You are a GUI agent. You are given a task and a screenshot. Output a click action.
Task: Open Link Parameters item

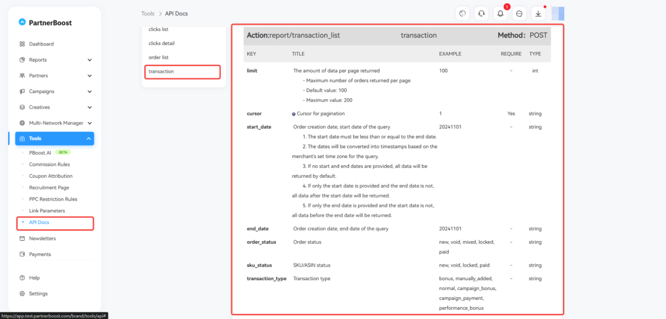click(46, 210)
